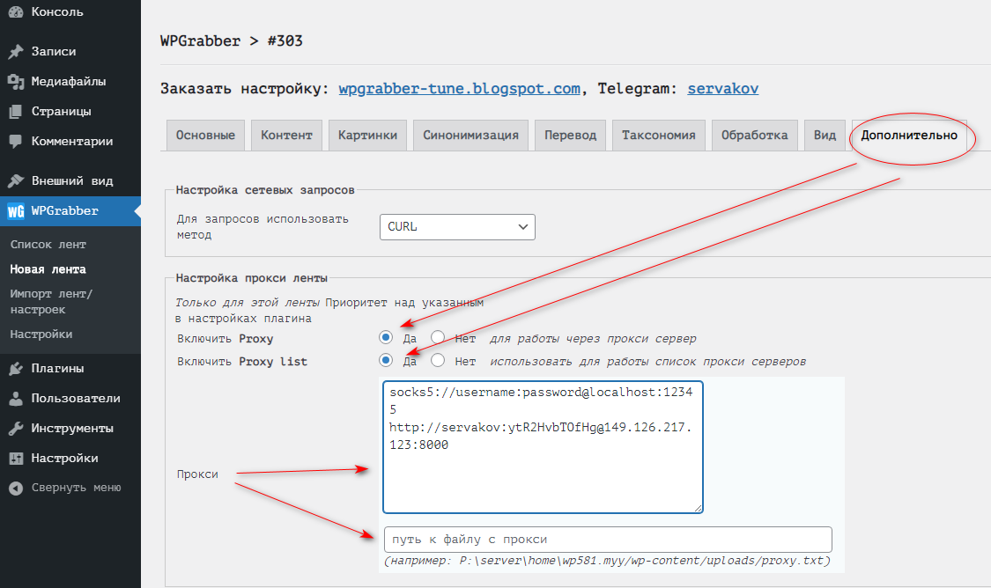Click the Внешний вид paintbrush icon
The width and height of the screenshot is (991, 588).
[15, 181]
